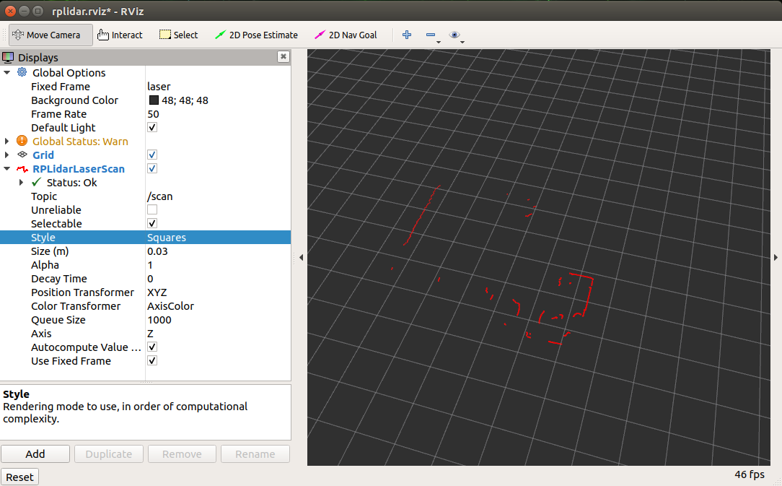Uncheck the Use Fixed Frame option
The image size is (782, 486).
click(152, 361)
